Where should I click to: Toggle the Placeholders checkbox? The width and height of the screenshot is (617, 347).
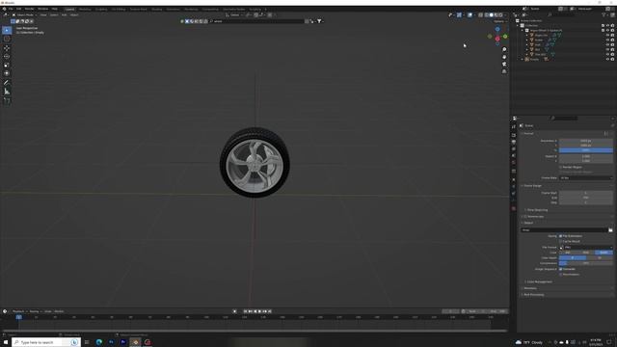coord(560,274)
